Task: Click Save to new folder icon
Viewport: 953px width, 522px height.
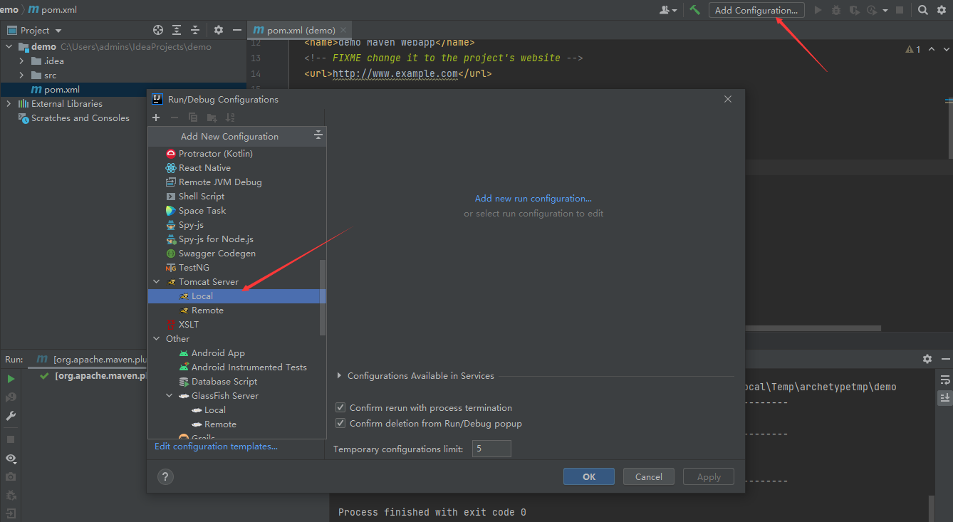Action: point(212,118)
